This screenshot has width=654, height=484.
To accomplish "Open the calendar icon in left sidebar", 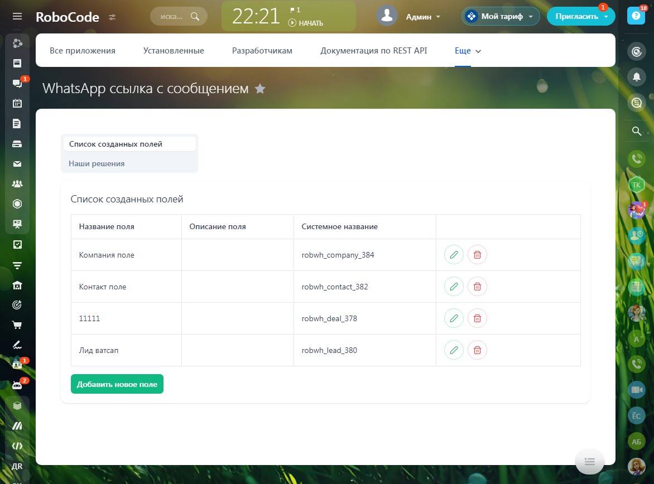I will point(17,103).
